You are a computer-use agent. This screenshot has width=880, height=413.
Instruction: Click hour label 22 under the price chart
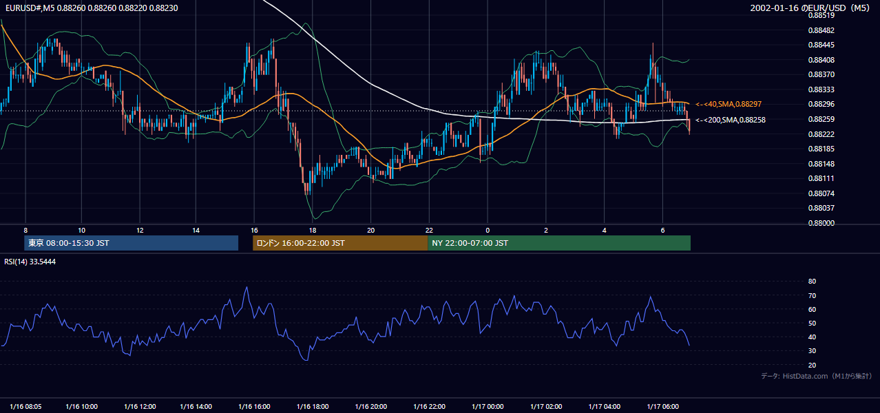click(x=429, y=230)
